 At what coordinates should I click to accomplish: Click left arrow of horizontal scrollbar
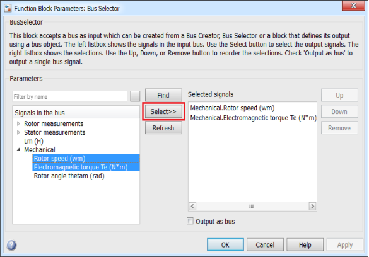click(x=192, y=206)
